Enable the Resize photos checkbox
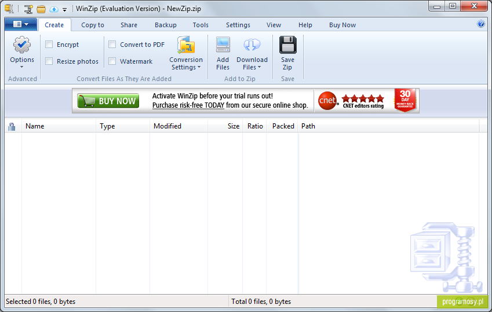Screen dimensions: 492x312 point(49,61)
